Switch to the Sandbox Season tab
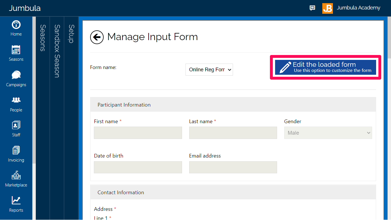This screenshot has width=391, height=220. coord(57,51)
